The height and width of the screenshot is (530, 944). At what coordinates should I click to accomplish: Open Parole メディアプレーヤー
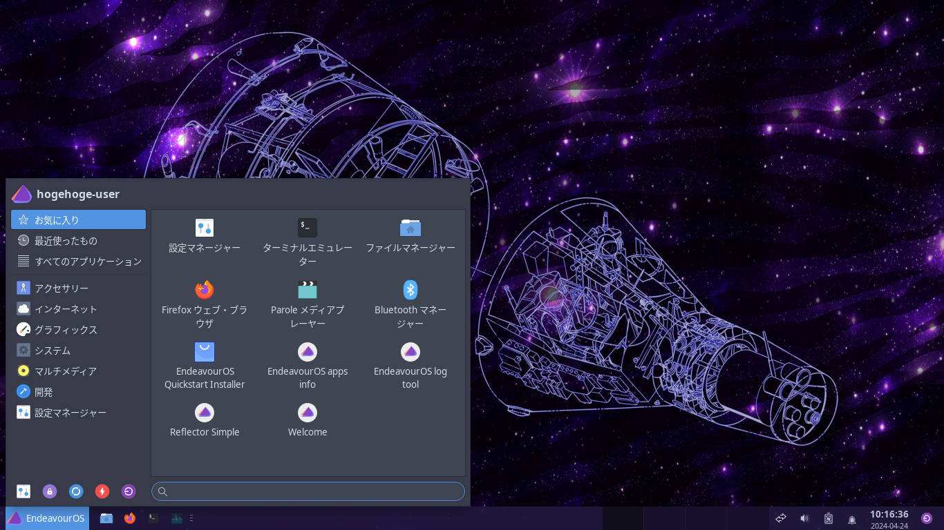308,305
